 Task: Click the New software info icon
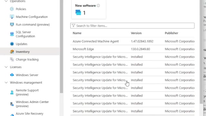click(98, 5)
